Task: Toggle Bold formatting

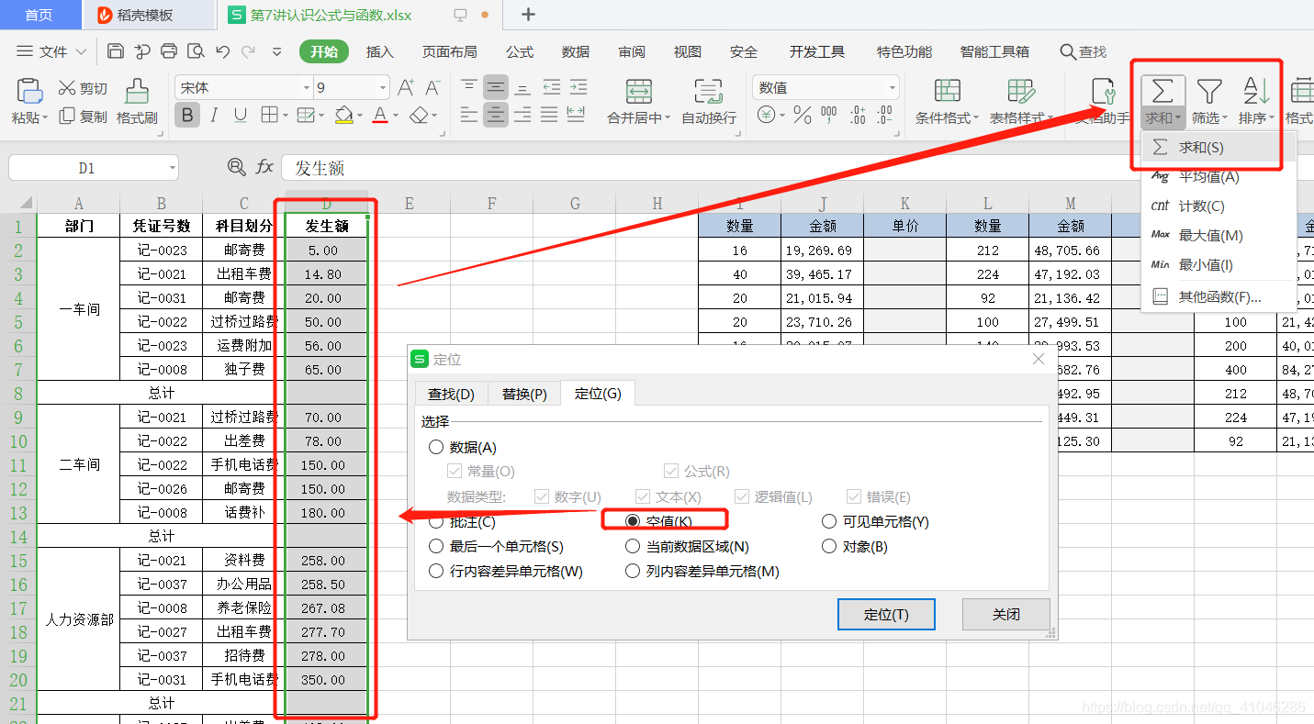Action: pyautogui.click(x=187, y=115)
